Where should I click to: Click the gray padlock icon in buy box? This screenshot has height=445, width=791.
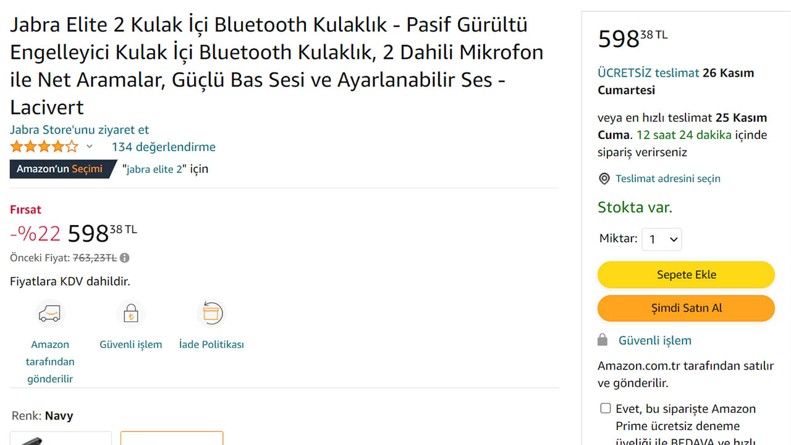(603, 341)
